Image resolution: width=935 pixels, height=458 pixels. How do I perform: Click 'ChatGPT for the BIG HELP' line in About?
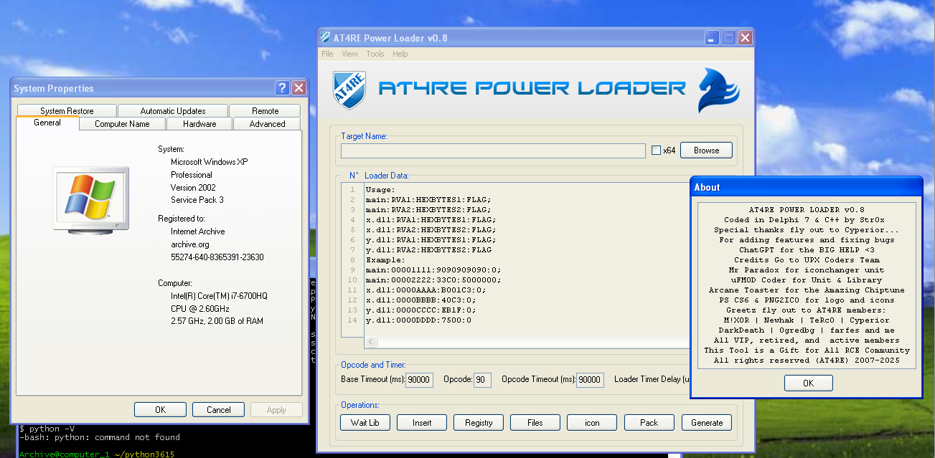[807, 250]
